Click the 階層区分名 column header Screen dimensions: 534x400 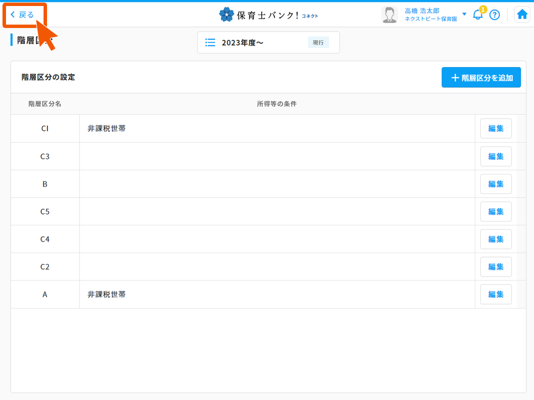click(45, 103)
